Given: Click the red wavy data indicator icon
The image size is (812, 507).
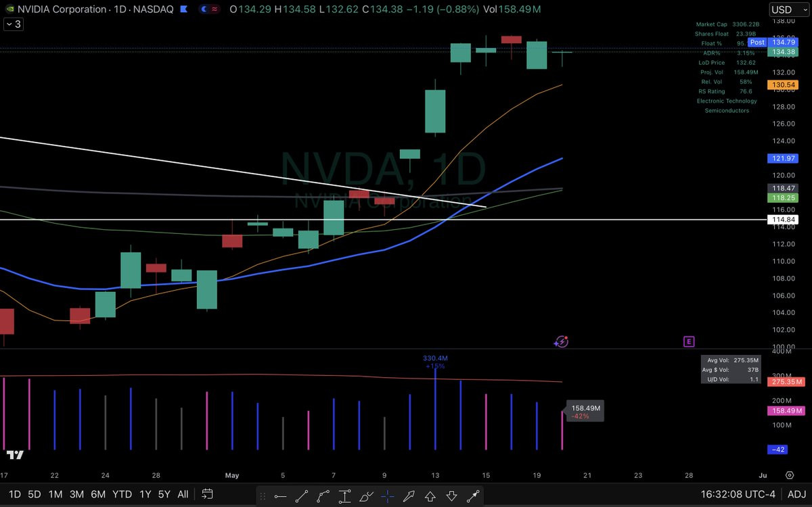Looking at the screenshot, I should pyautogui.click(x=215, y=9).
